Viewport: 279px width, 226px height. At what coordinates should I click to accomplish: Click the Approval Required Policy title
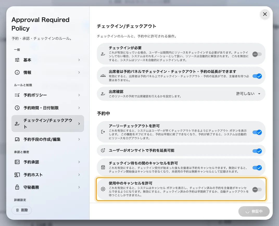[x=40, y=24]
